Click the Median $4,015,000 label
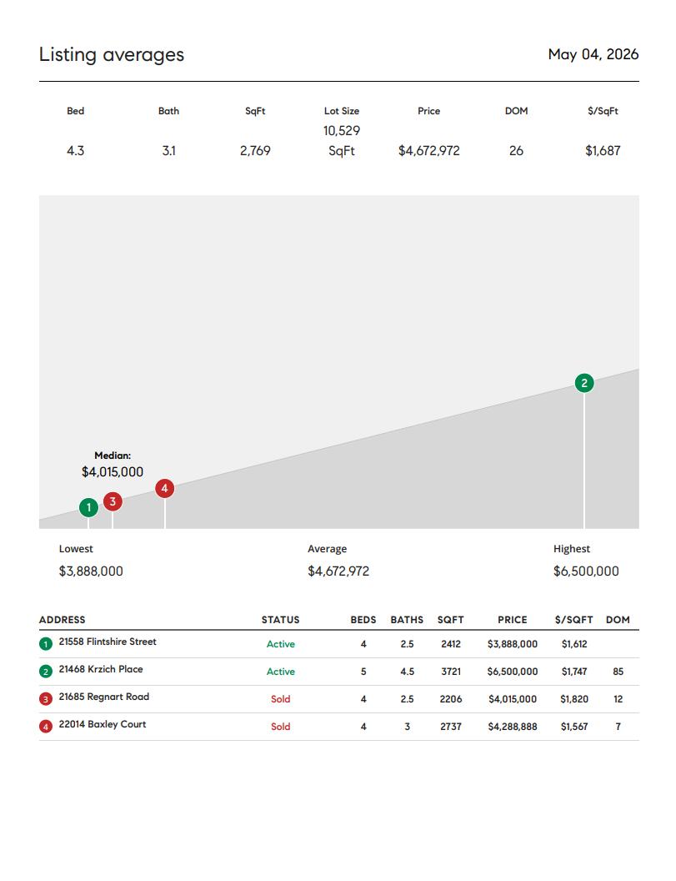 pyautogui.click(x=113, y=465)
